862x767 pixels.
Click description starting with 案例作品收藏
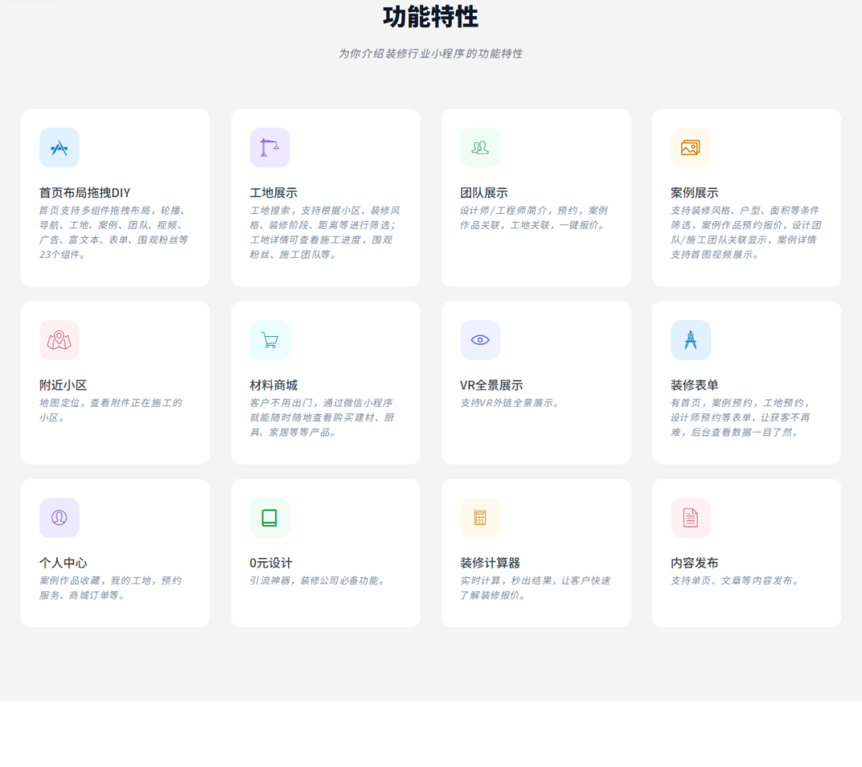pyautogui.click(x=110, y=587)
